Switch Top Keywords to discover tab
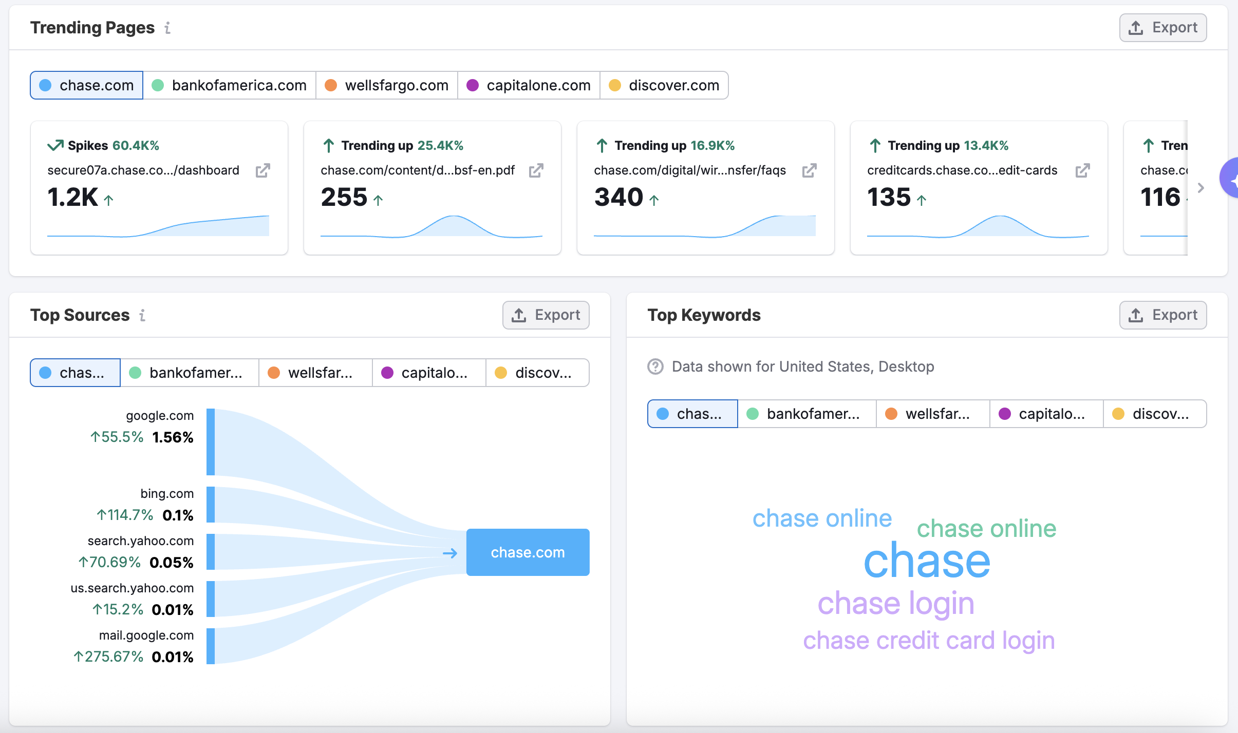The image size is (1238, 733). (1154, 414)
